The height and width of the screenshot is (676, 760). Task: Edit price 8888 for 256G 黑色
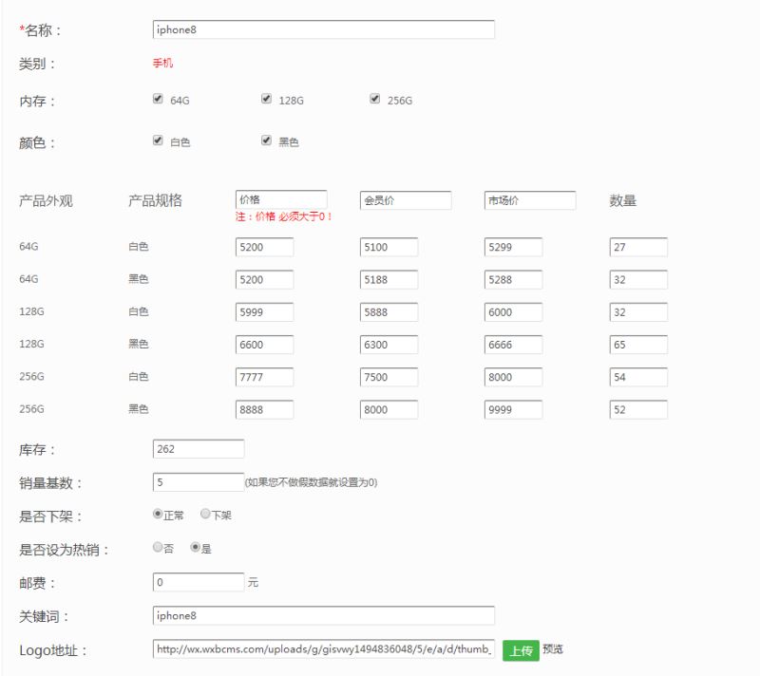tap(264, 409)
